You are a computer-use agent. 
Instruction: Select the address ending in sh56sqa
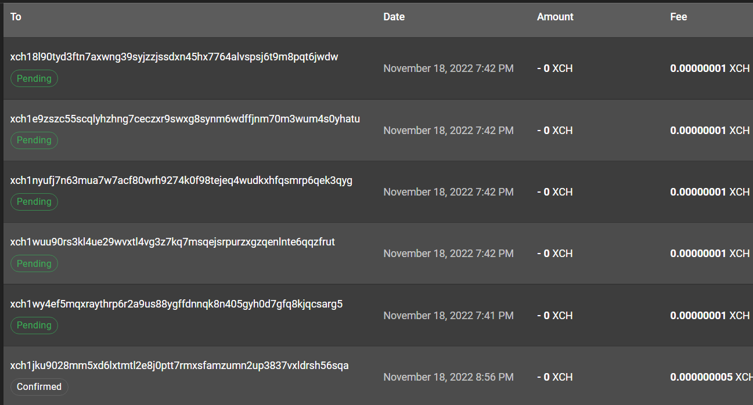tap(179, 365)
